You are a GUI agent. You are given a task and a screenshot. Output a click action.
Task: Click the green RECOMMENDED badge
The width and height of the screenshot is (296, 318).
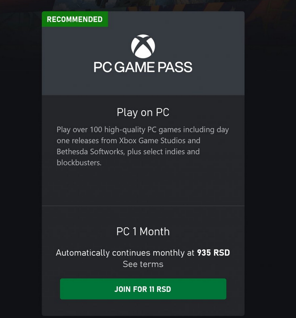(75, 19)
